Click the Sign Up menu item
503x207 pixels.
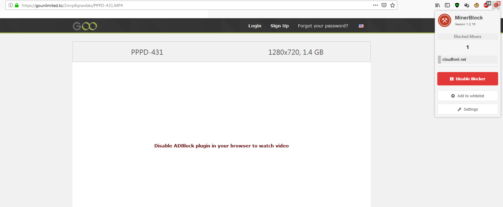coord(279,26)
